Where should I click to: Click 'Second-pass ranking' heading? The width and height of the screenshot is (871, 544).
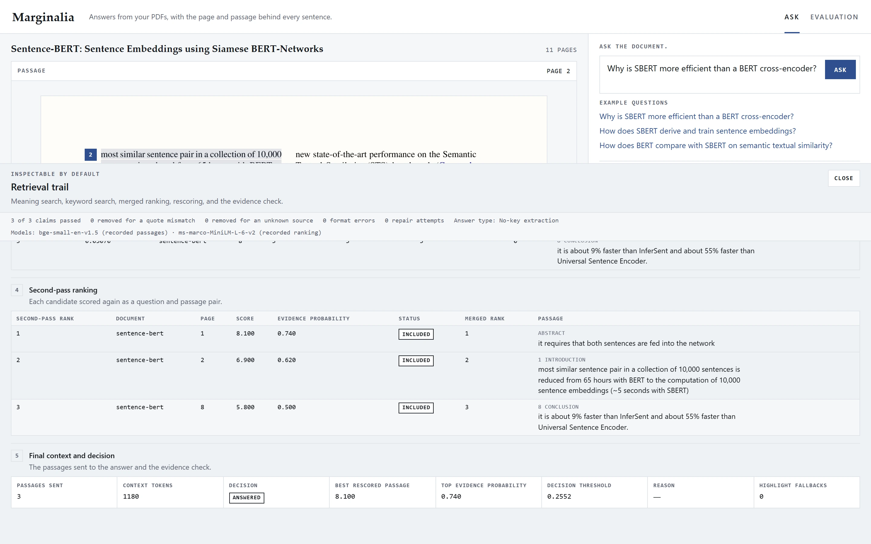[63, 290]
